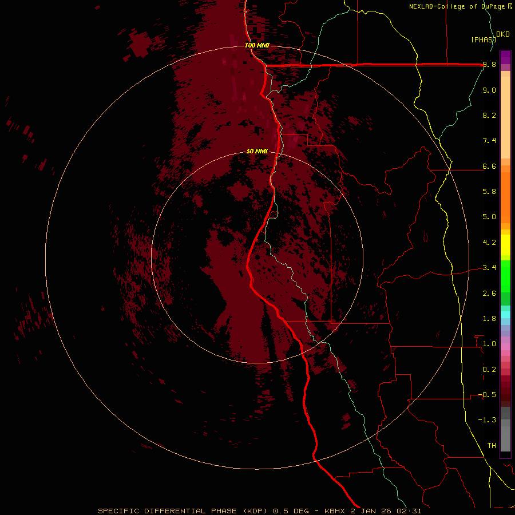Click the 02:31 timestamp

tap(409, 511)
